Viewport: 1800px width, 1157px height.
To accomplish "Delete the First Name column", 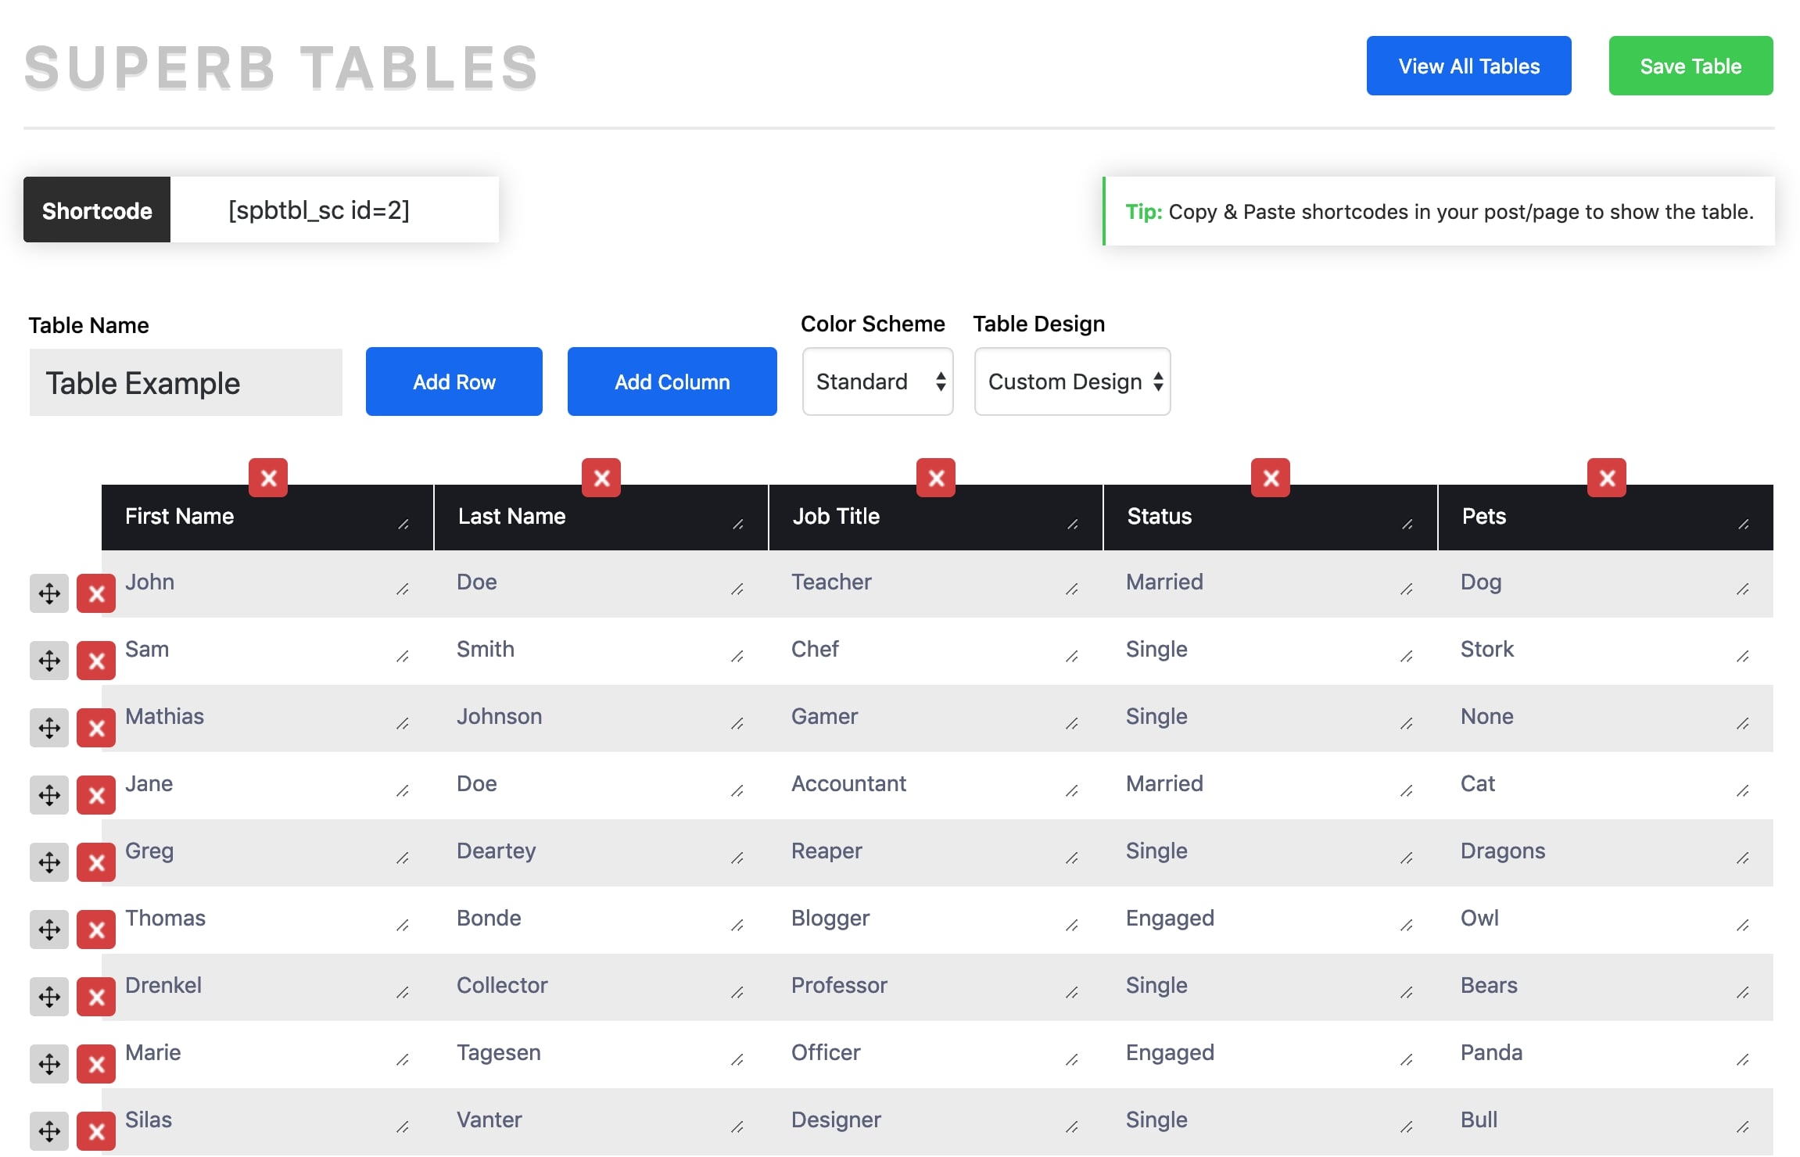I will point(268,478).
